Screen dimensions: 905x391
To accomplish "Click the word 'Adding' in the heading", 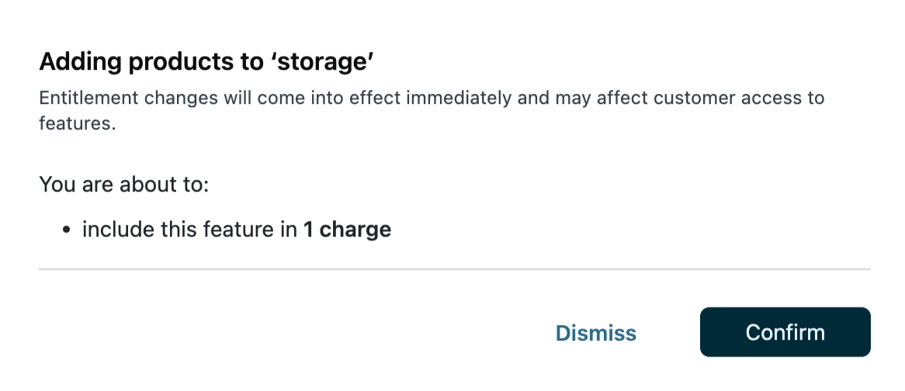I will click(x=80, y=62).
